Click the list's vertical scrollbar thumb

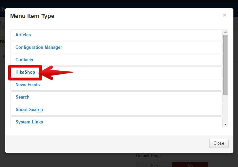226,65
